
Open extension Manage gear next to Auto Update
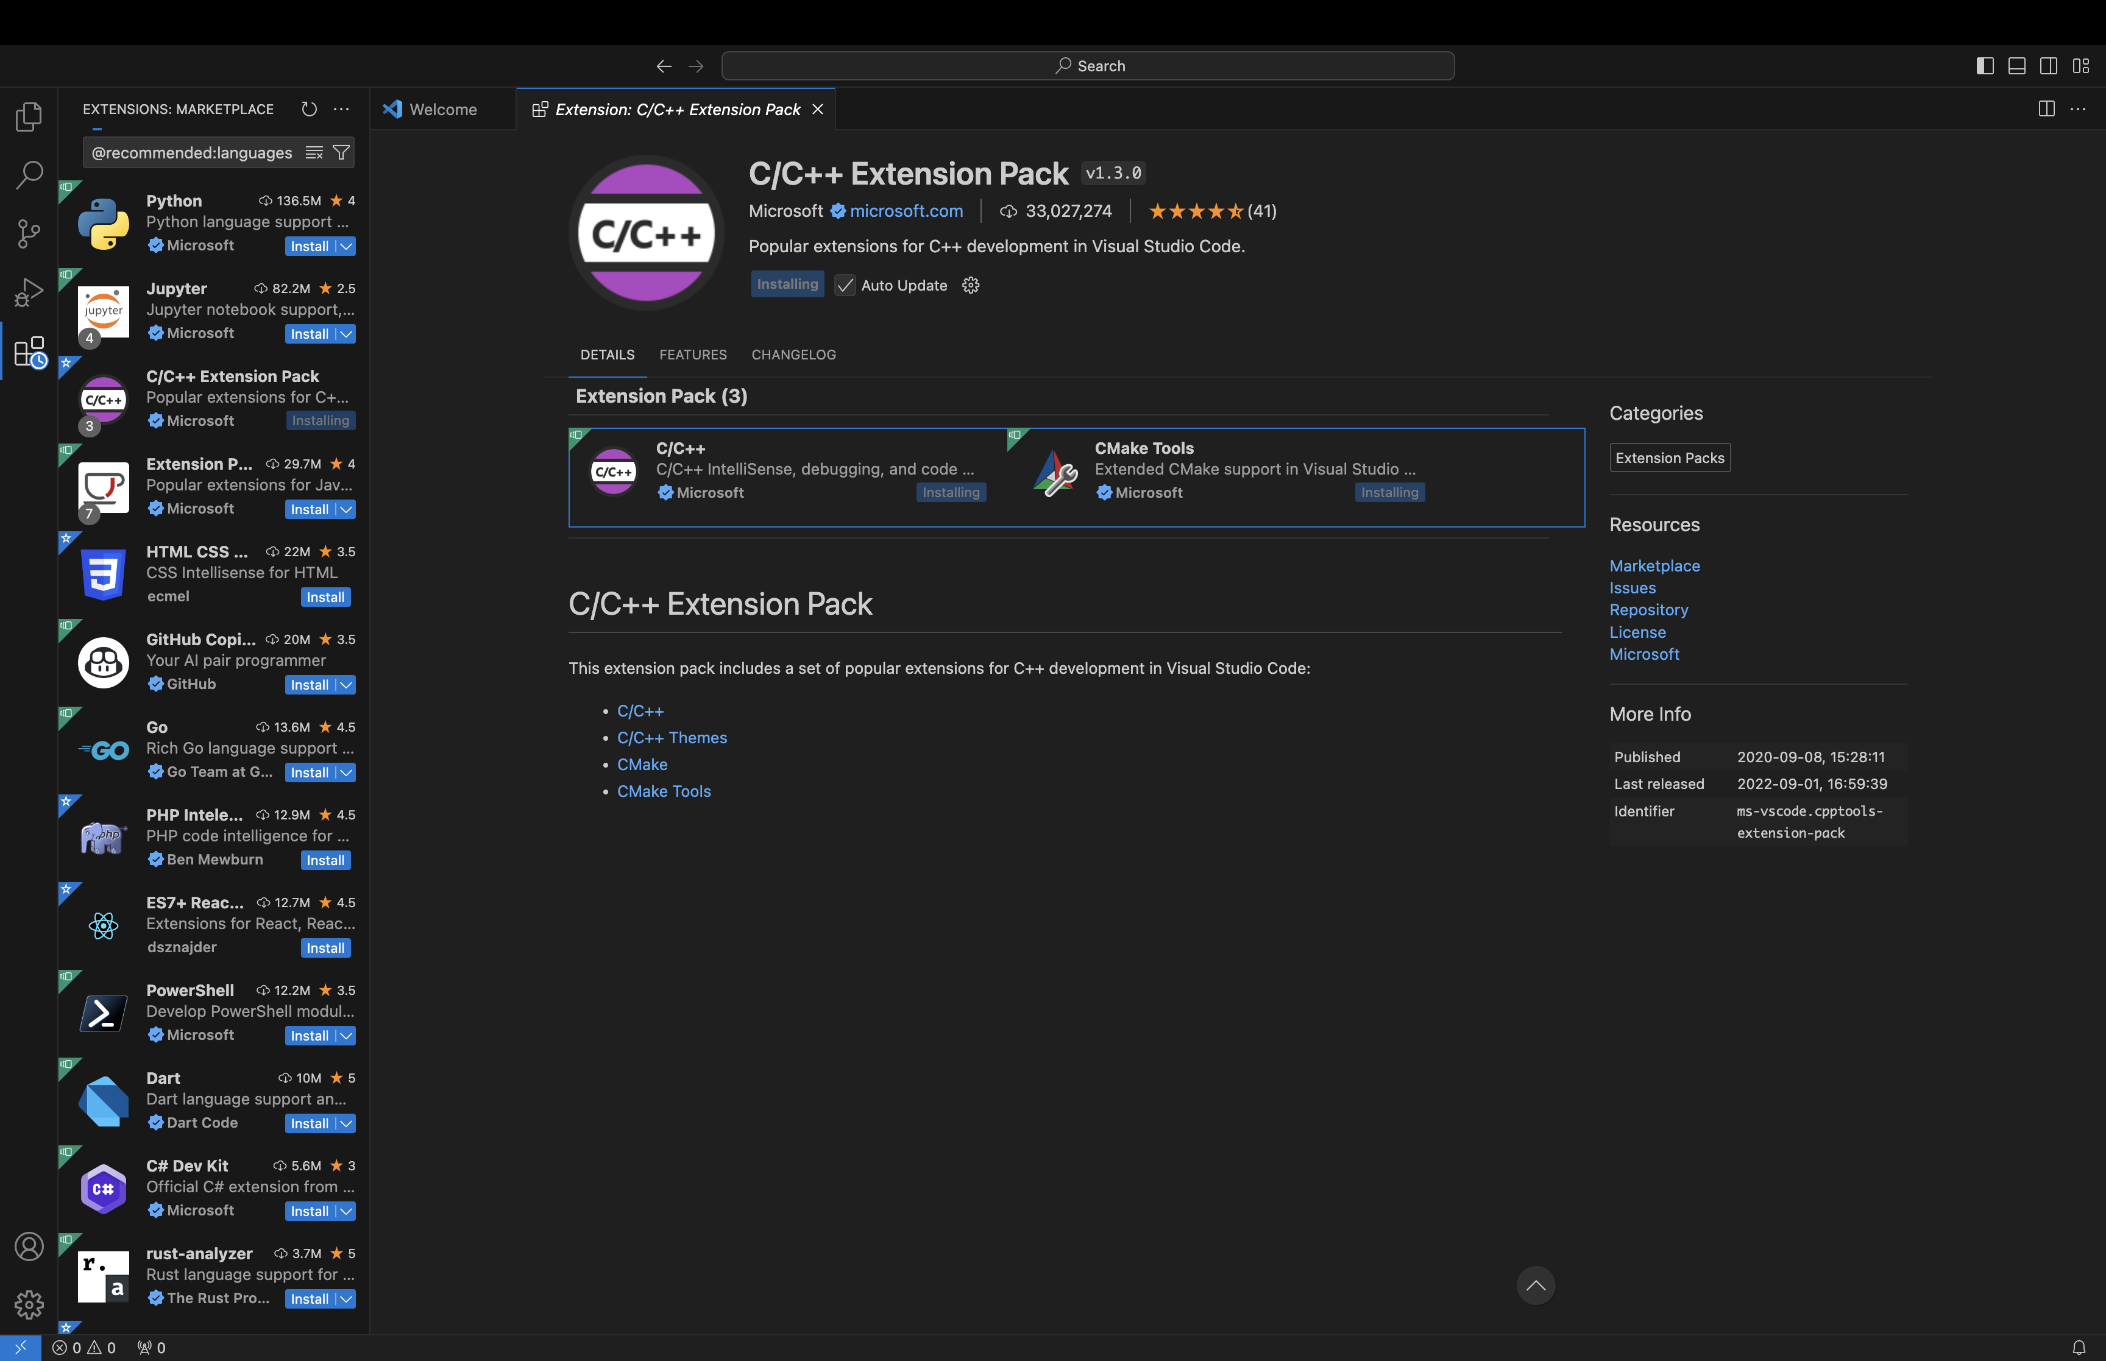[970, 285]
